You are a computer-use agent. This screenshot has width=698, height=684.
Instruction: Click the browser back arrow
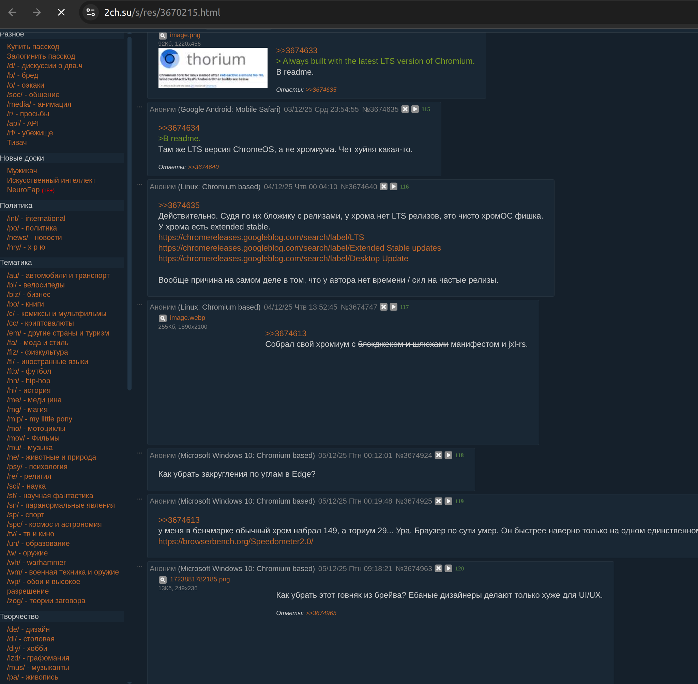click(x=13, y=13)
